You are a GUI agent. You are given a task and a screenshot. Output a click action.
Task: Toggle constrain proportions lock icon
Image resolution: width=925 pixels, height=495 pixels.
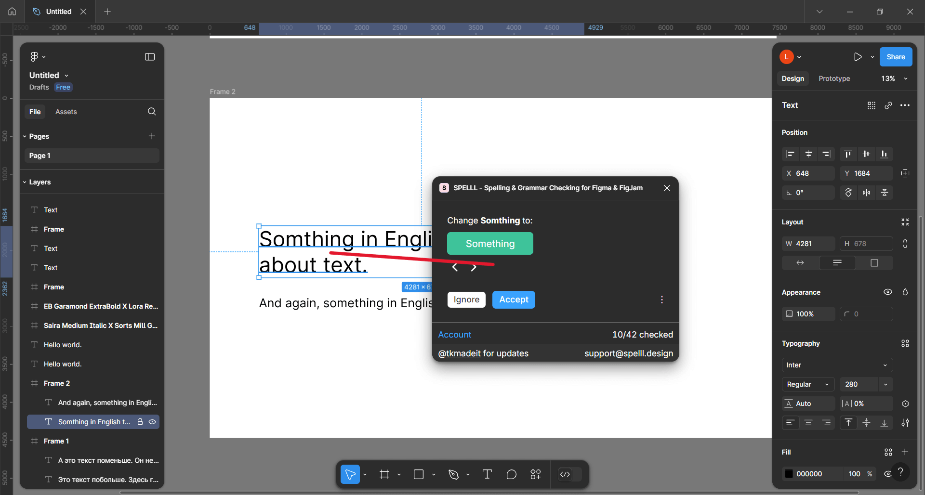(905, 244)
